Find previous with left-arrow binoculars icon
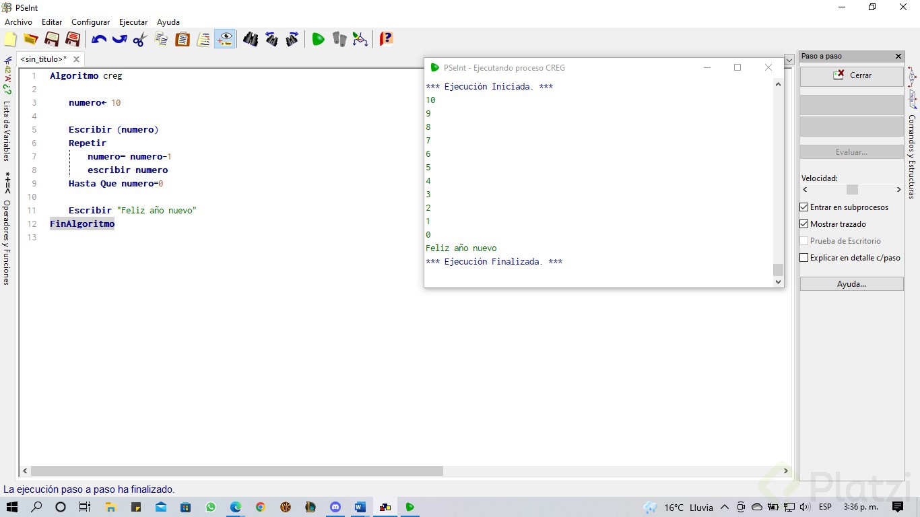 click(x=271, y=39)
